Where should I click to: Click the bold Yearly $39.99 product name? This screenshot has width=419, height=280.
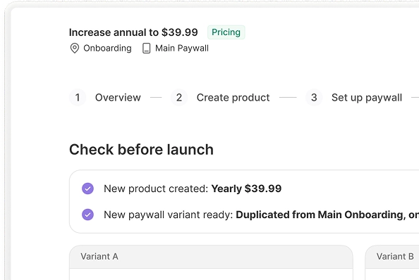click(x=246, y=189)
